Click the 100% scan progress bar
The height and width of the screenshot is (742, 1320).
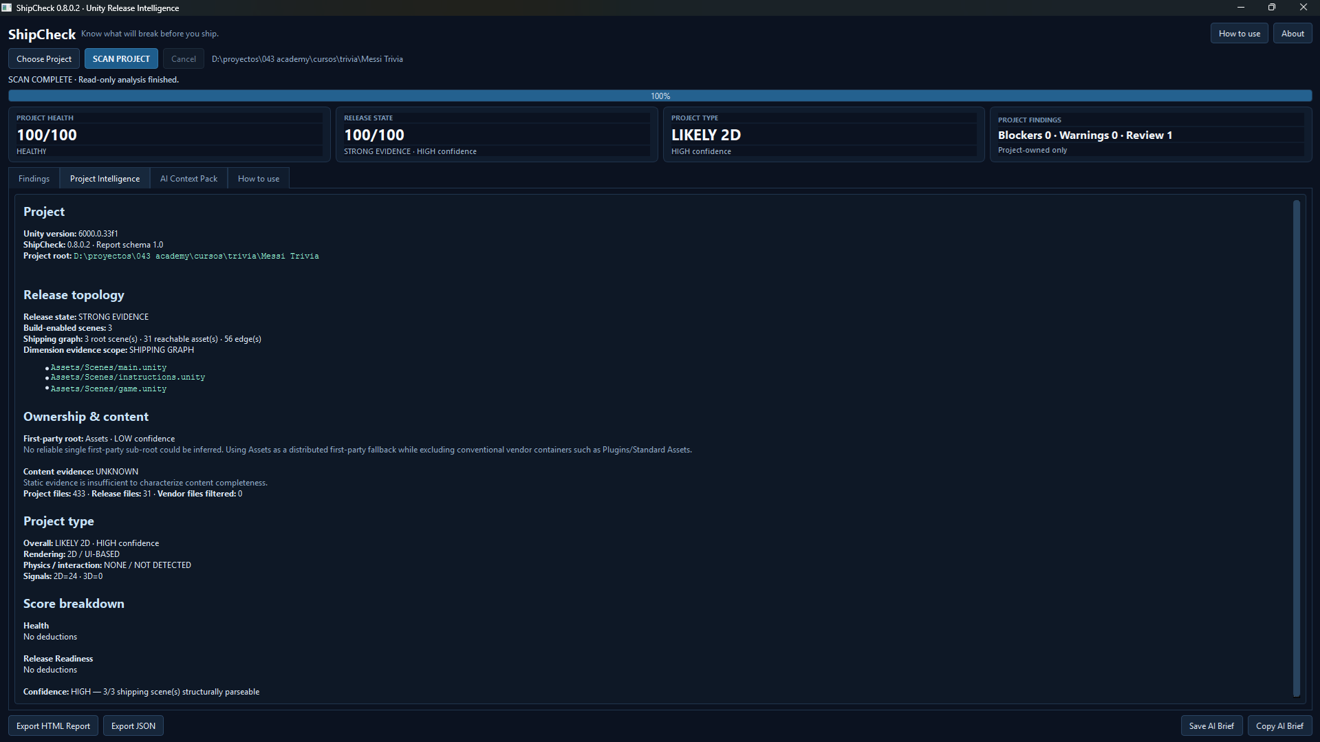[x=660, y=96]
